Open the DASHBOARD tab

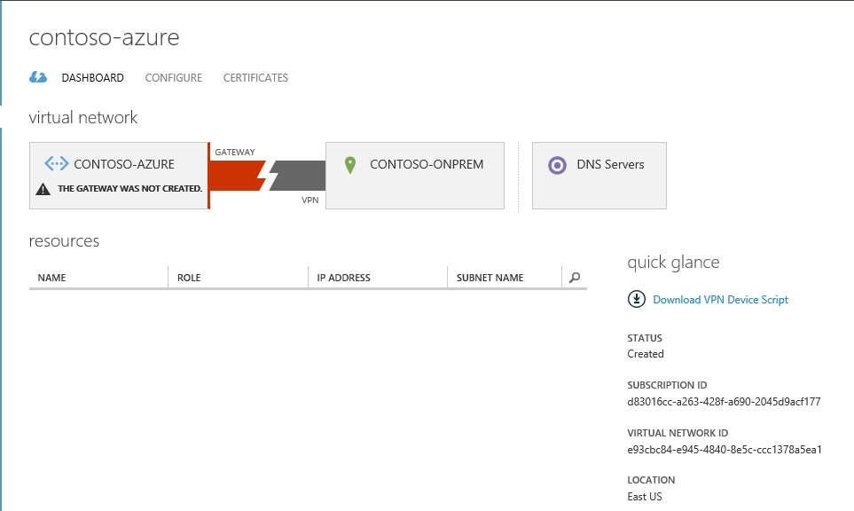tap(92, 78)
